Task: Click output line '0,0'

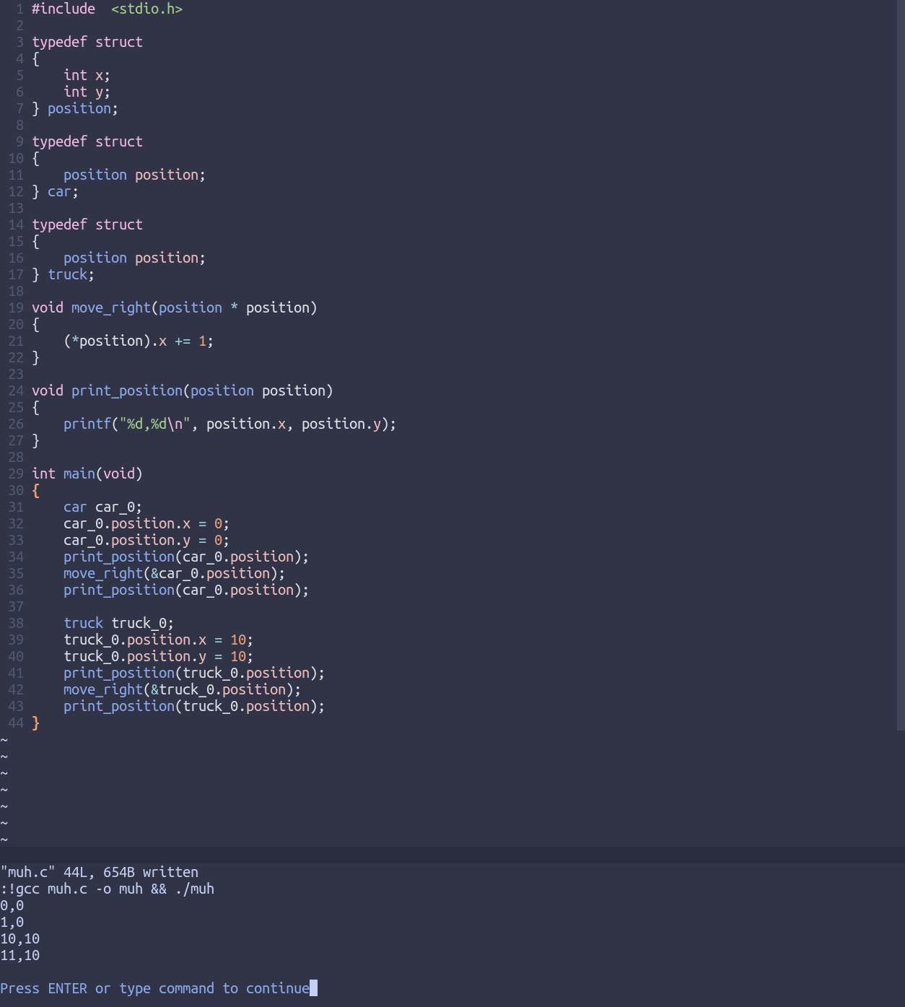Action: click(12, 905)
